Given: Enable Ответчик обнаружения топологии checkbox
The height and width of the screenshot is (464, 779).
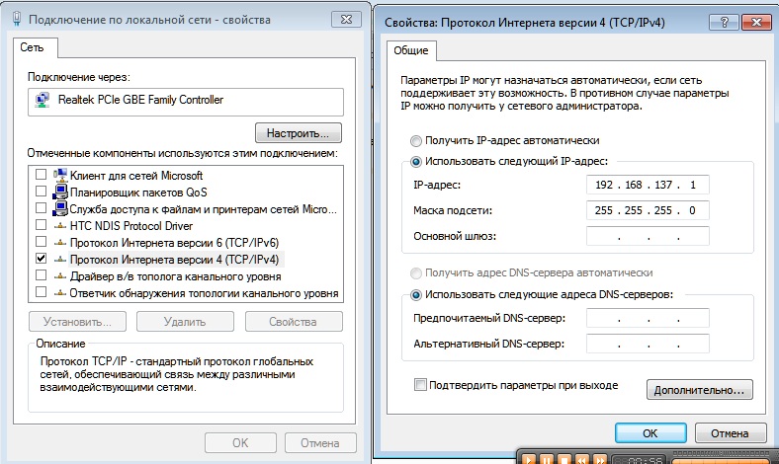Looking at the screenshot, I should pyautogui.click(x=41, y=292).
